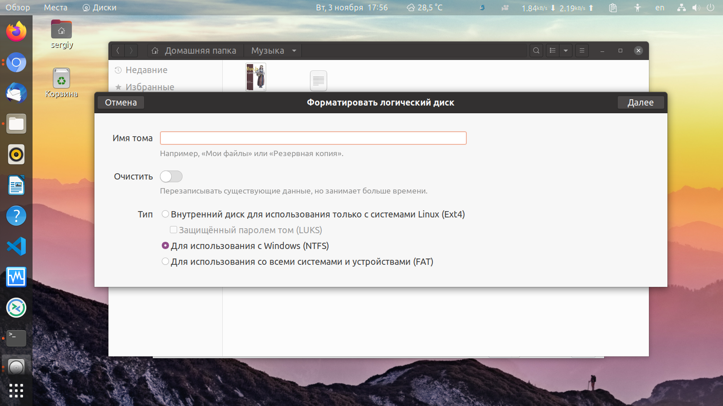Launch Chromium browser in the dock
The height and width of the screenshot is (406, 723).
[x=16, y=62]
